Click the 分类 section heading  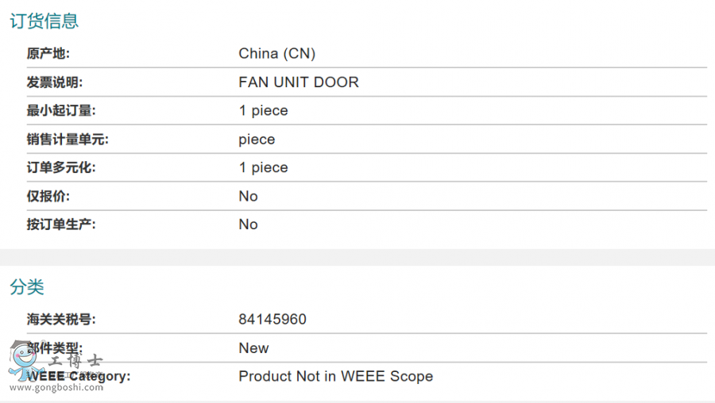pyautogui.click(x=27, y=287)
